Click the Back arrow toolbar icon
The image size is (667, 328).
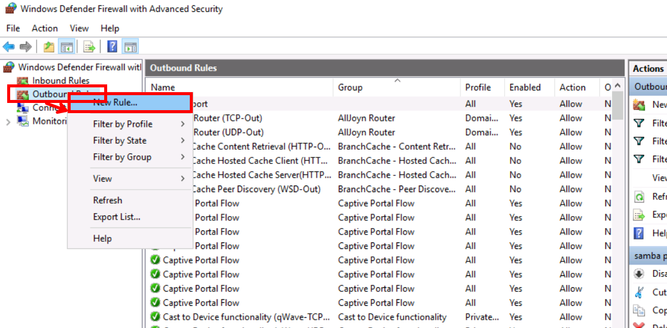click(8, 46)
